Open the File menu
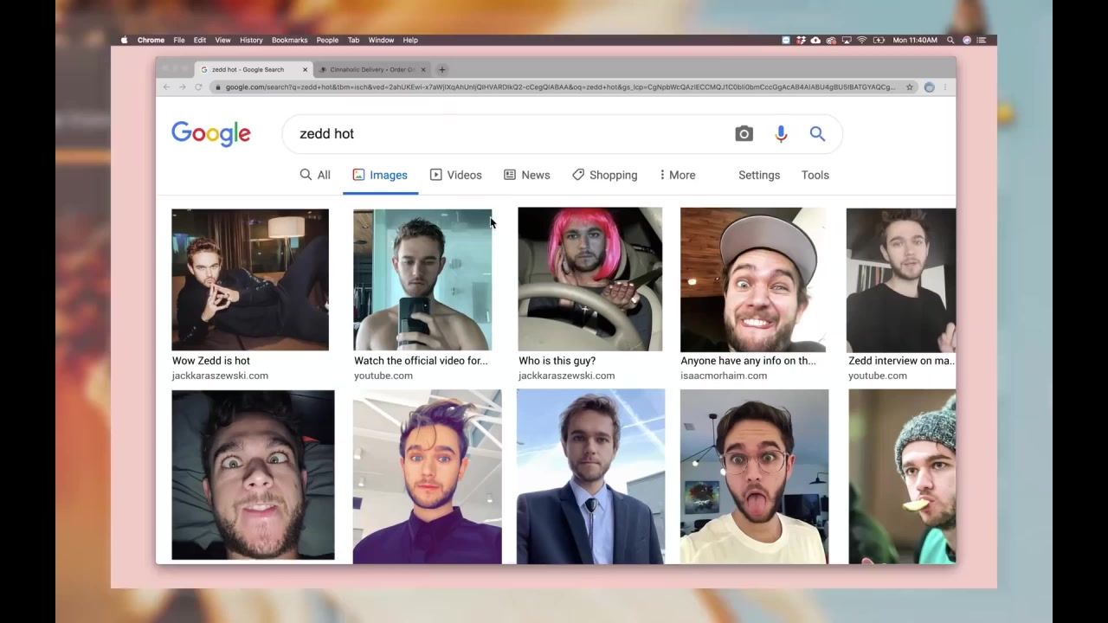This screenshot has width=1108, height=623. pos(178,40)
